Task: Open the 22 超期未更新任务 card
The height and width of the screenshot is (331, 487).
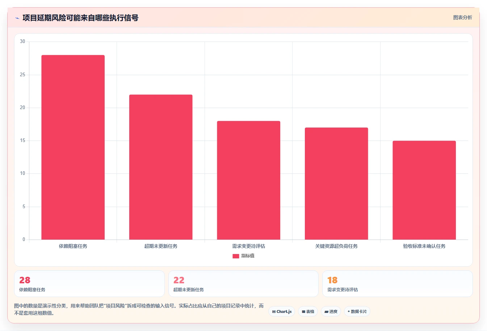Action: pyautogui.click(x=243, y=284)
